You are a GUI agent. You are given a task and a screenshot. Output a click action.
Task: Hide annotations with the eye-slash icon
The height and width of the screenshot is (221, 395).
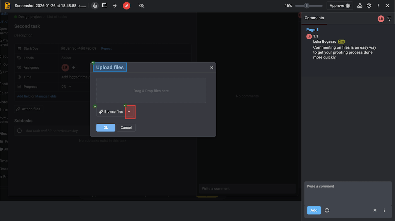[x=142, y=6]
